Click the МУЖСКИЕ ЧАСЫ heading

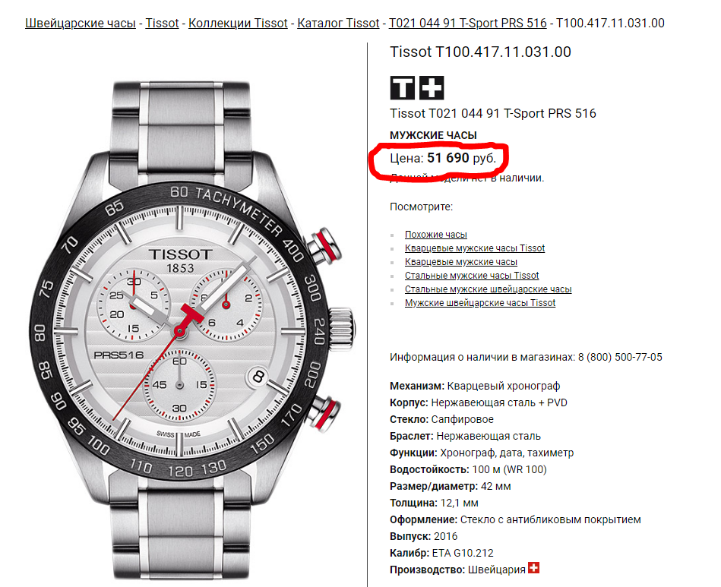[433, 136]
